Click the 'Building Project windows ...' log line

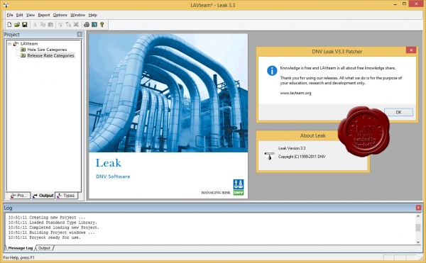(51, 233)
